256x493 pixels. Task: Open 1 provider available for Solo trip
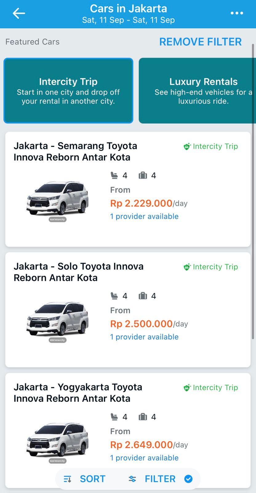pos(144,337)
